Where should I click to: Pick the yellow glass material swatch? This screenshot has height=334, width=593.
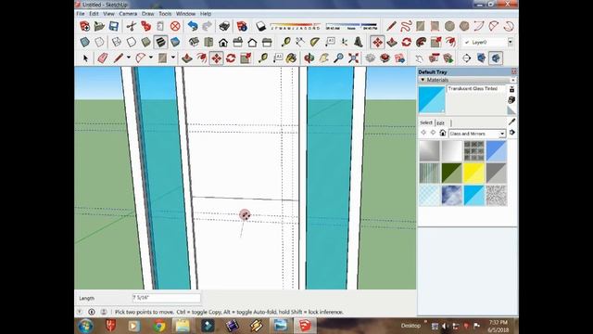pos(473,173)
